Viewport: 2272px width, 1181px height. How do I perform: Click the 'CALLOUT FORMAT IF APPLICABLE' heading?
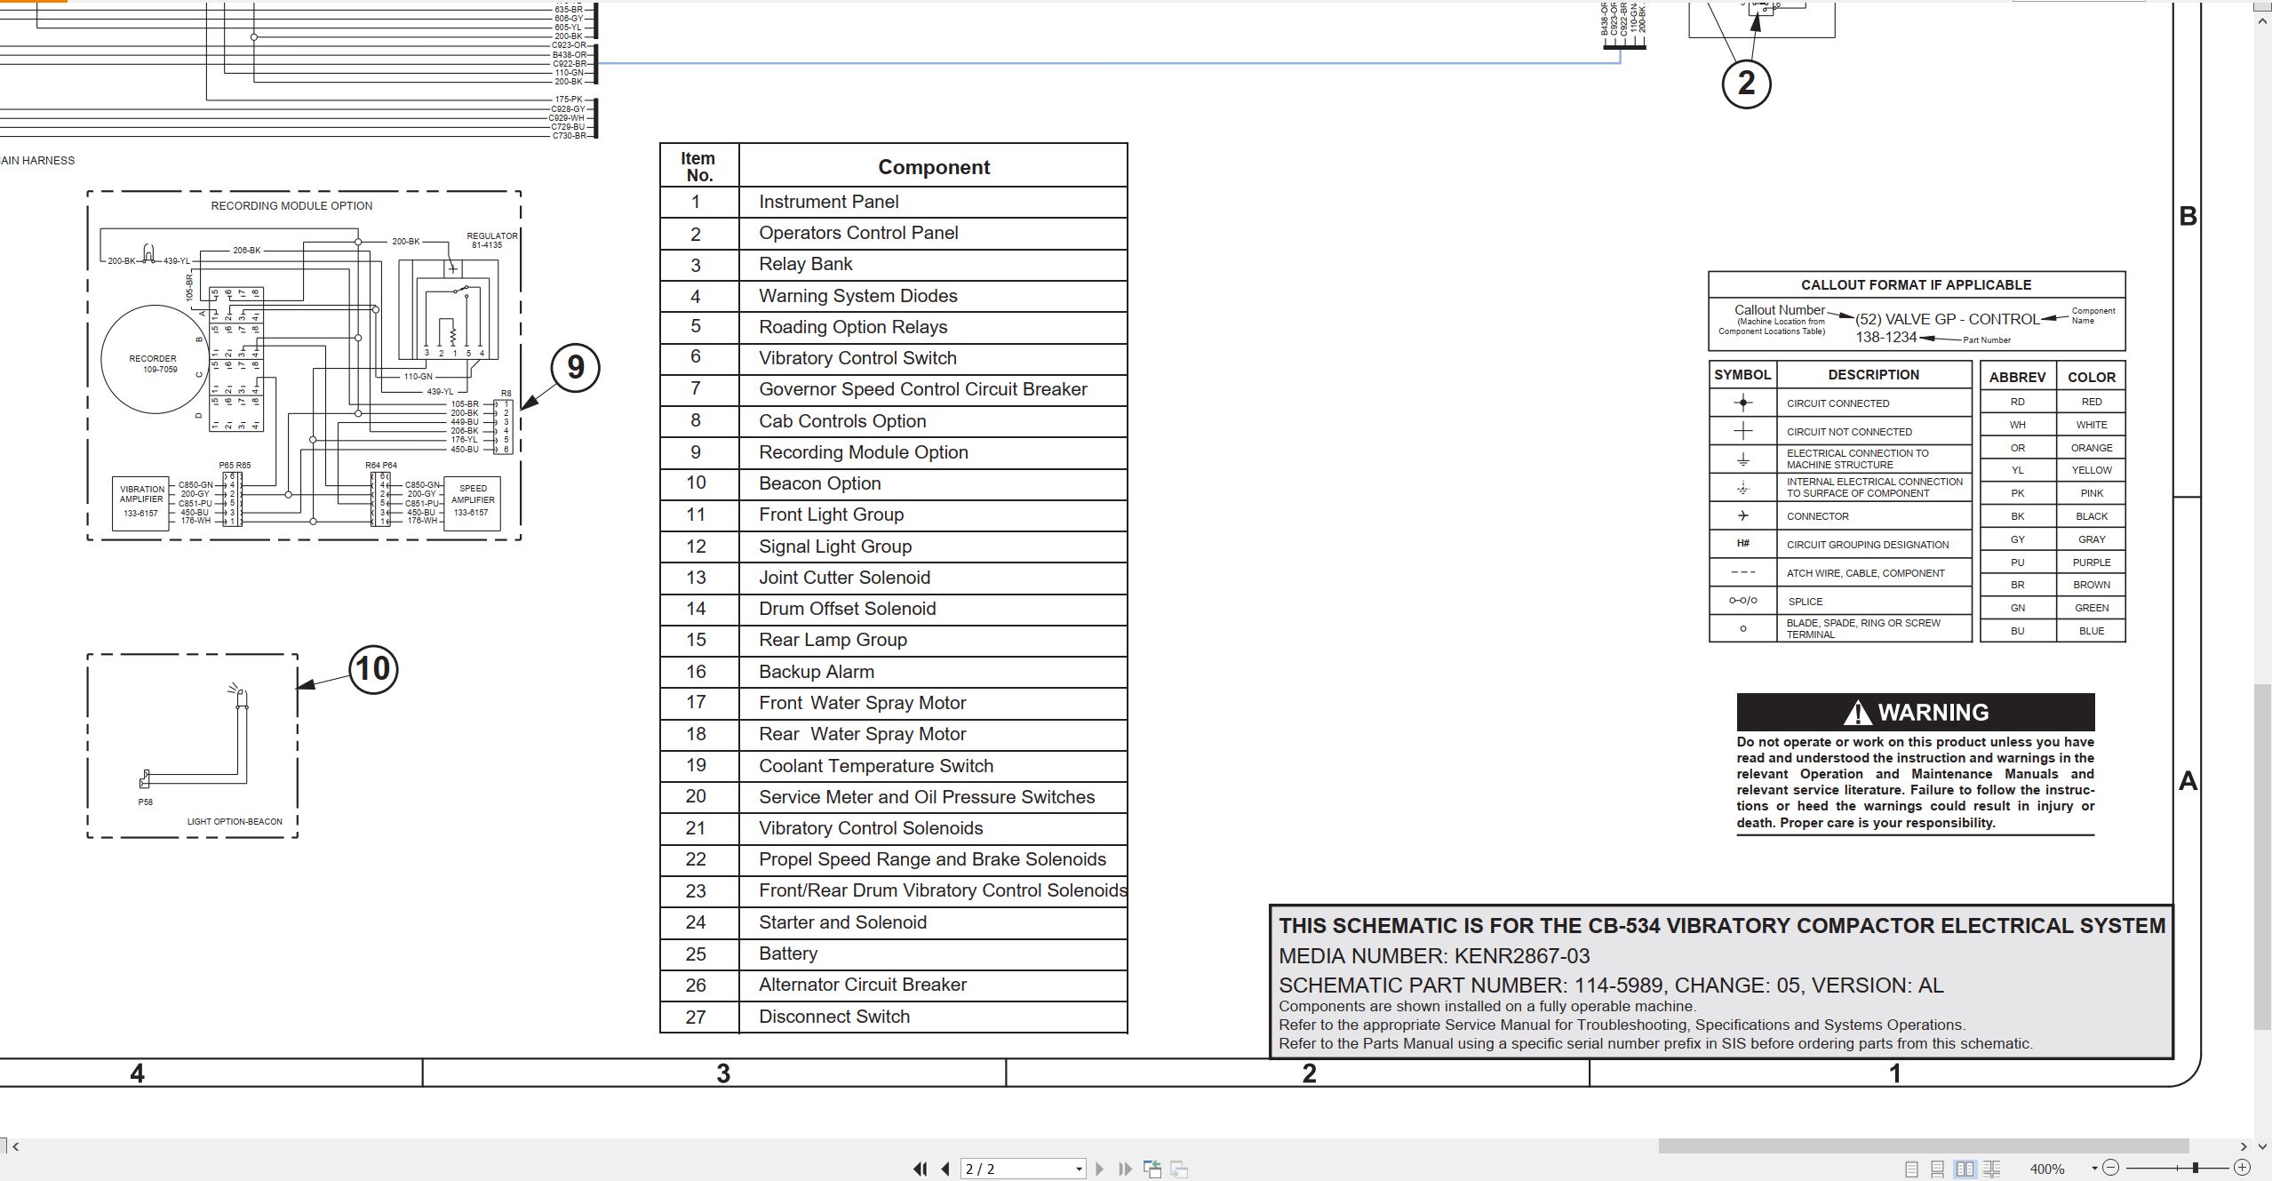click(1916, 285)
